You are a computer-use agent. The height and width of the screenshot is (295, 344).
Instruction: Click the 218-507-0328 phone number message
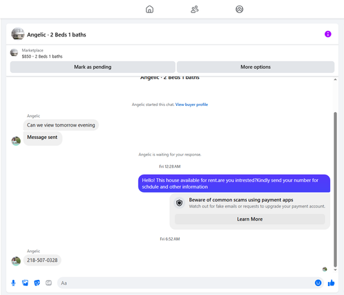[42, 260]
